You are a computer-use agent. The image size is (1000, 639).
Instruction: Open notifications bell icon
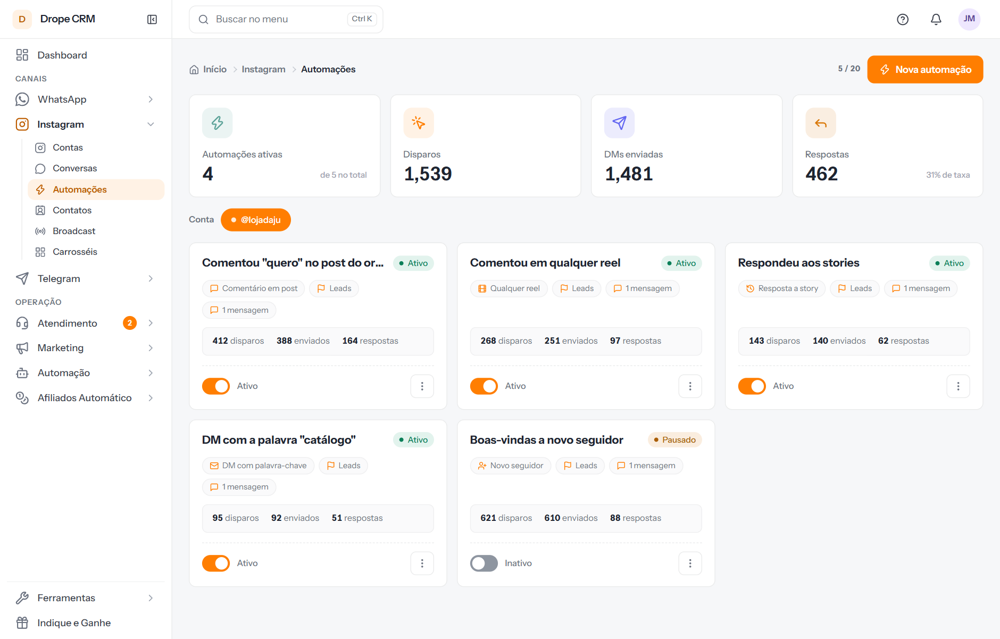[936, 19]
